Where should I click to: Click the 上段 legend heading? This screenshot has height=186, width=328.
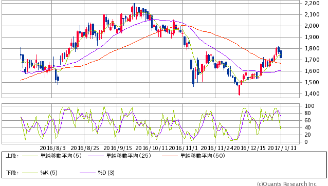point(12,156)
